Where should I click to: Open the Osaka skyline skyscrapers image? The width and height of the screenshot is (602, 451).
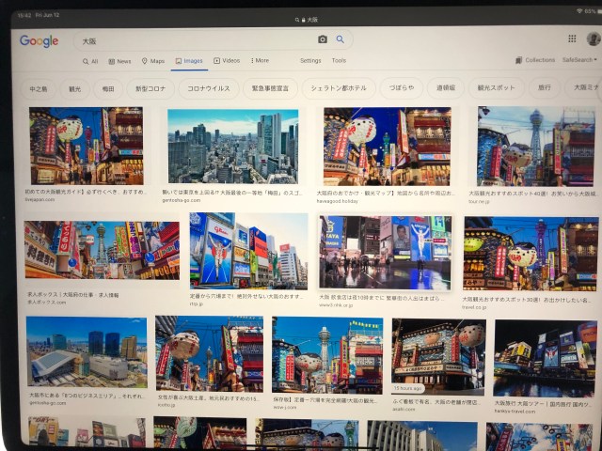tap(232, 146)
